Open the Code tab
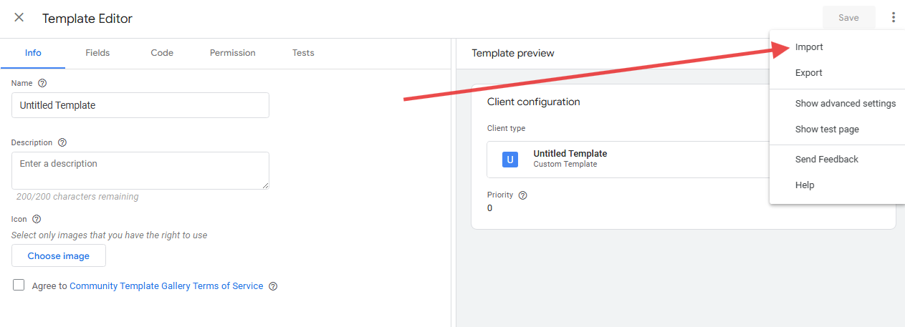 tap(162, 53)
